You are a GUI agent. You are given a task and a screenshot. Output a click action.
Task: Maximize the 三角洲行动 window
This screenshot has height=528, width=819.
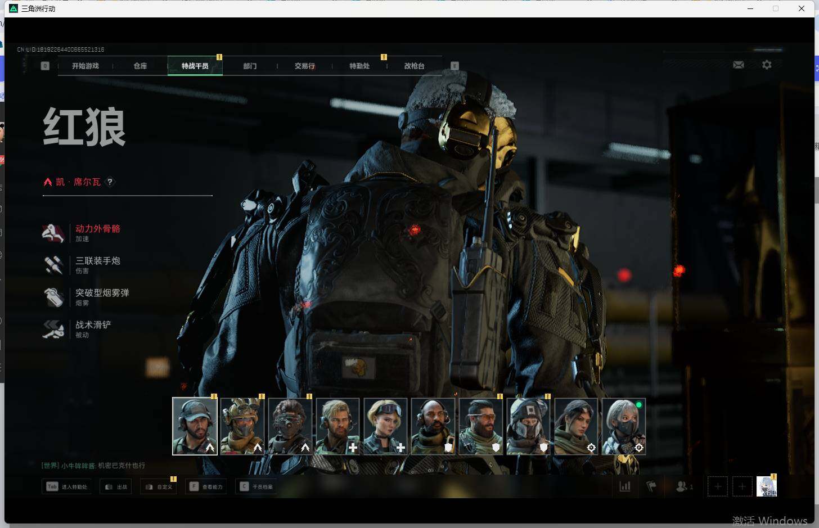click(x=776, y=8)
